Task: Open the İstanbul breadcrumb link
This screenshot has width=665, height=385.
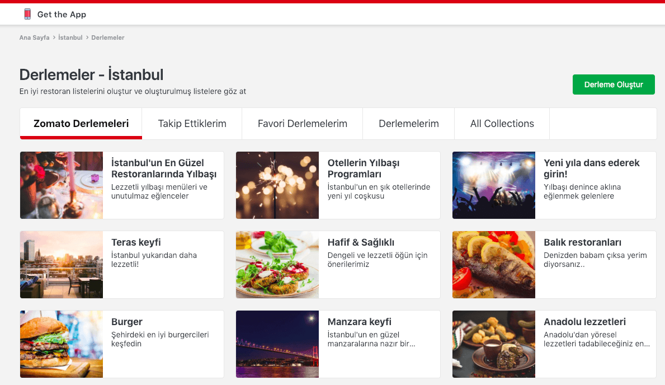Action: point(70,37)
